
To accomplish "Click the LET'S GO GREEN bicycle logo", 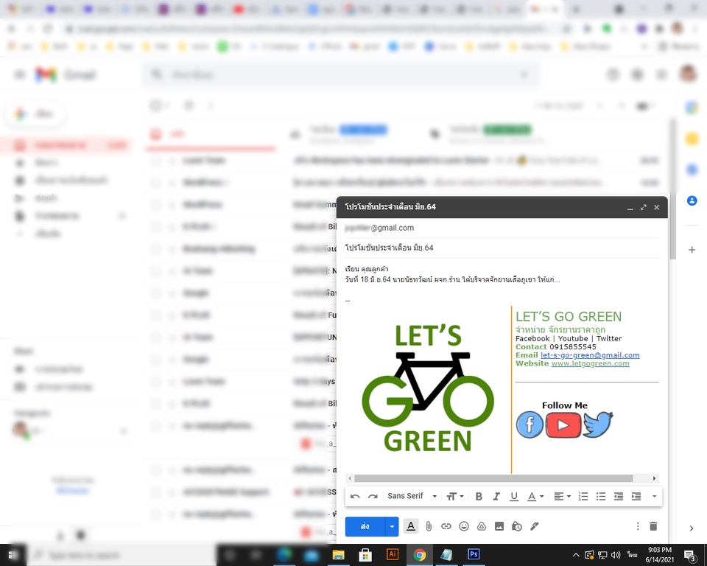I will (x=427, y=388).
